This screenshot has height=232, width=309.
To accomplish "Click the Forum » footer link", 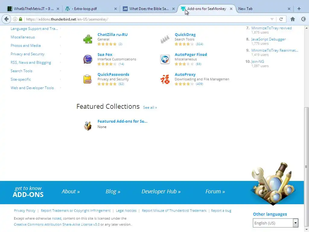I will [x=215, y=191].
